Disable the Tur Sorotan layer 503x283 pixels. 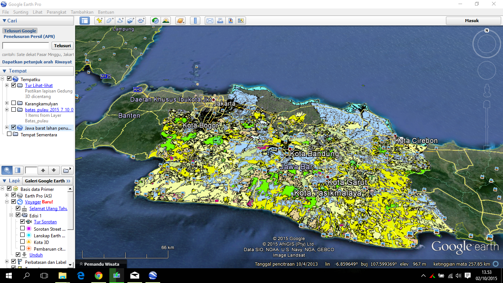[x=22, y=221]
